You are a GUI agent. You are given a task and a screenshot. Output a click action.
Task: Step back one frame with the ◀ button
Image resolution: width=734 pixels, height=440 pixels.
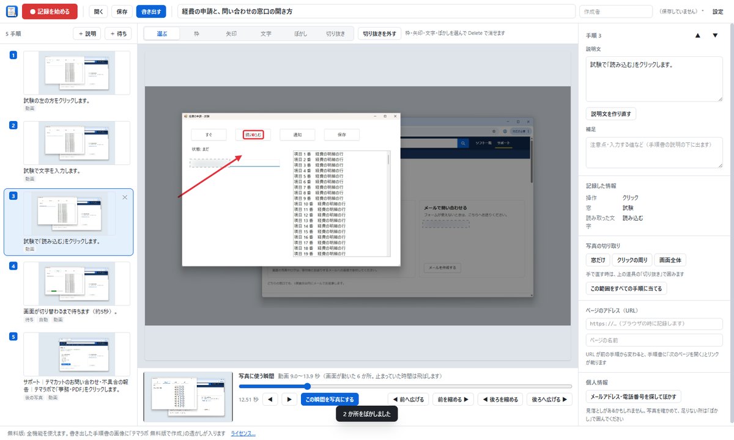click(x=271, y=400)
